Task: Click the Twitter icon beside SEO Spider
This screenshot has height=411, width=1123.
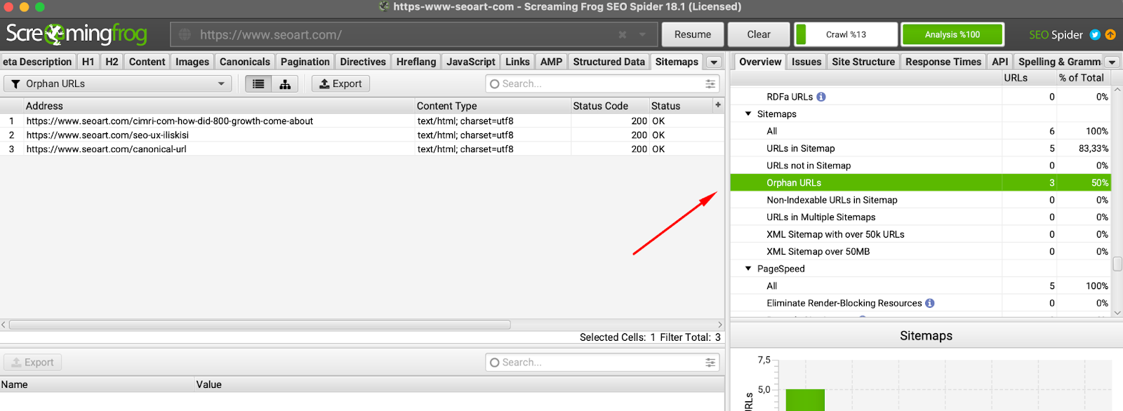Action: coord(1095,34)
